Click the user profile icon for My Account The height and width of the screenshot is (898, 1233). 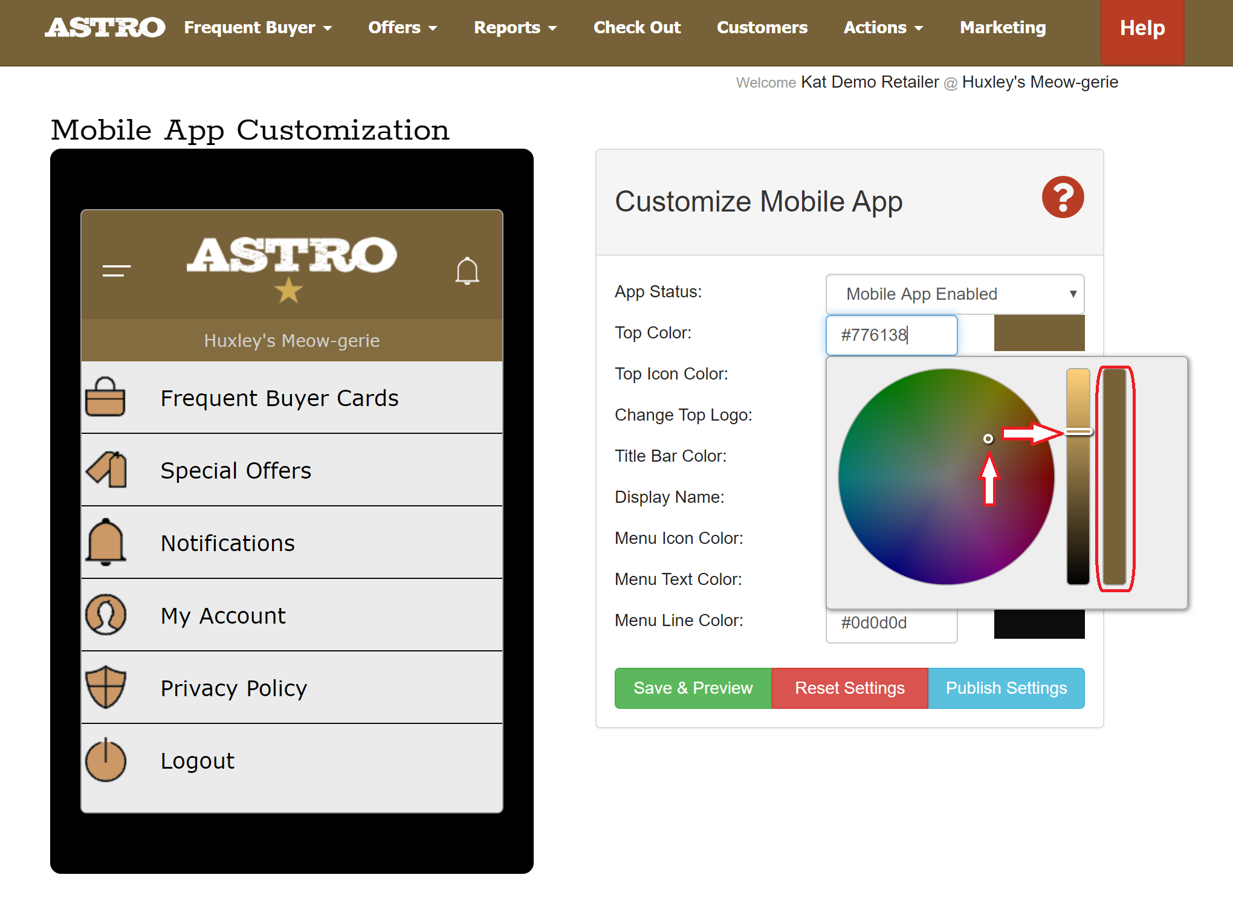click(106, 615)
